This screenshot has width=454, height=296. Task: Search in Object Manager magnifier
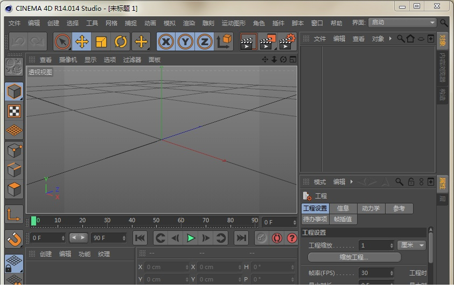point(401,39)
